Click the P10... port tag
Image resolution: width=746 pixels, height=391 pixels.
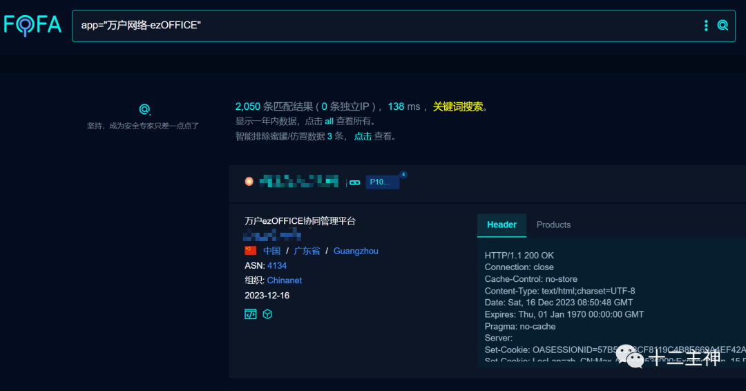382,182
